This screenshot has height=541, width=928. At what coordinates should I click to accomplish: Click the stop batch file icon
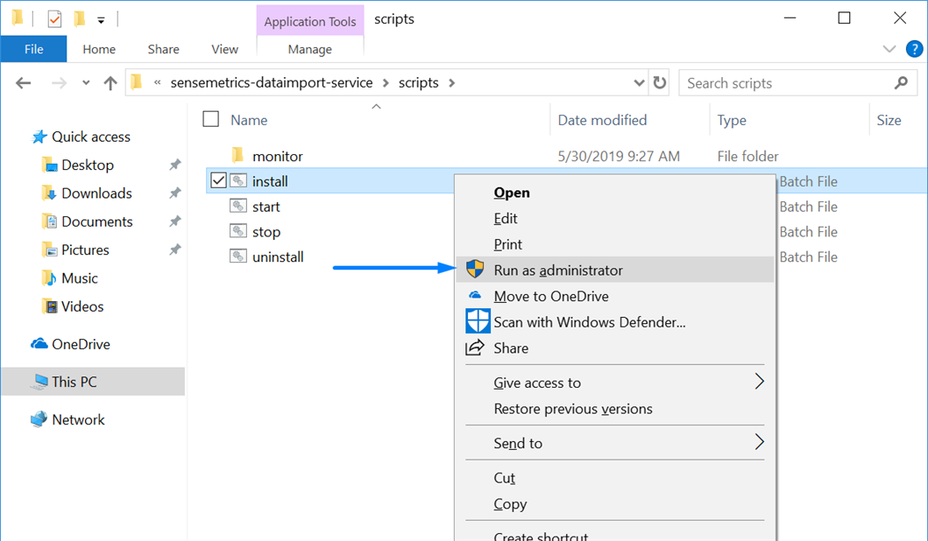click(237, 231)
